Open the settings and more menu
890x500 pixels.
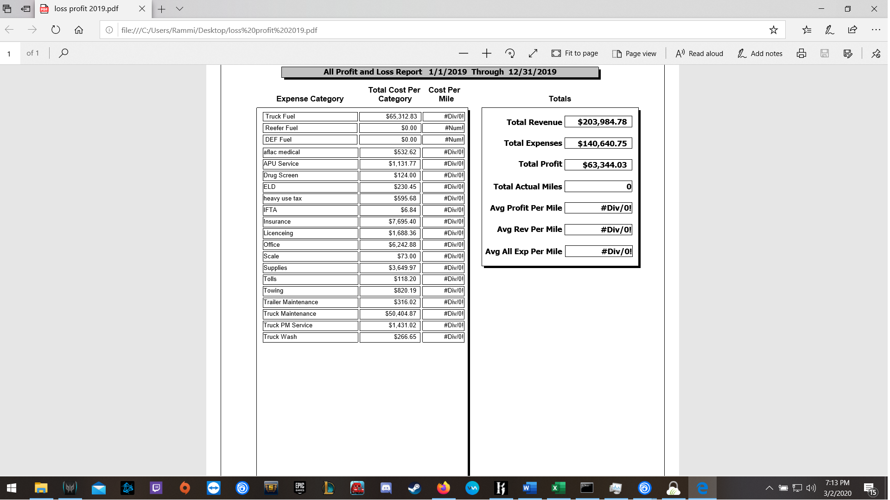[876, 30]
